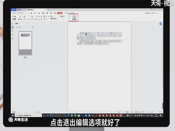The image size is (175, 131).
Task: Toggle fullscreen from the status bar
Action: coord(161,112)
